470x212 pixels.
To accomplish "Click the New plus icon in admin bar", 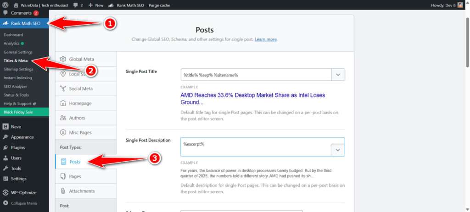I will click(90, 5).
